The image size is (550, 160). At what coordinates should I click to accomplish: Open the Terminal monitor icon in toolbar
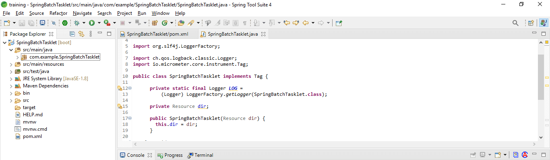point(43,23)
